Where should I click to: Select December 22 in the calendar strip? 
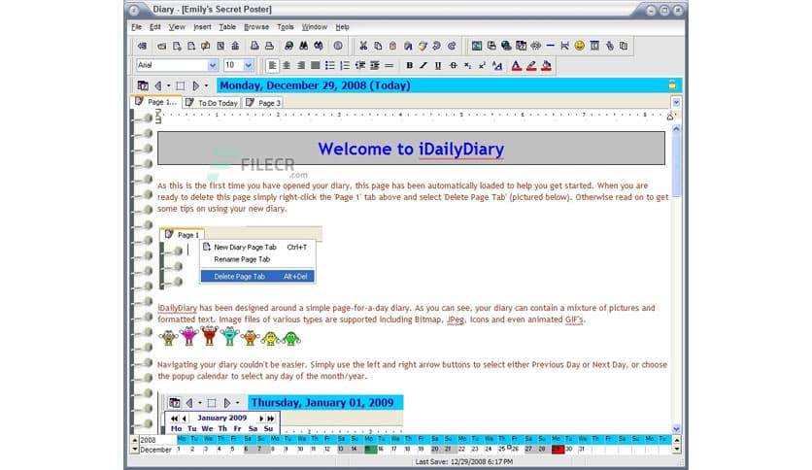click(462, 450)
